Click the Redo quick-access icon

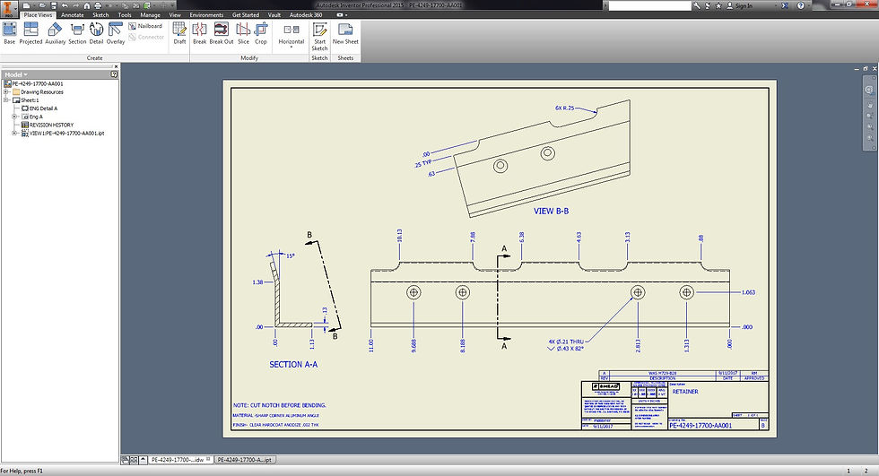76,5
